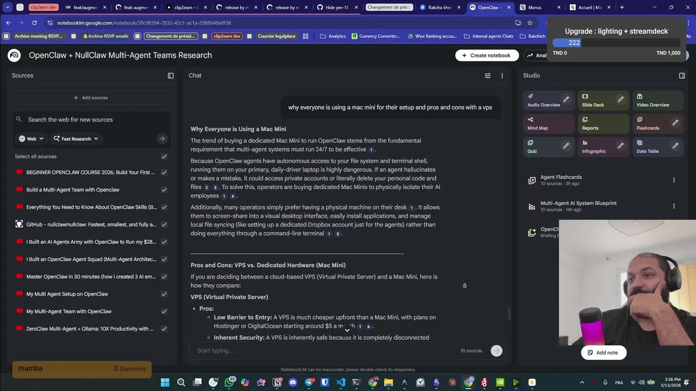The width and height of the screenshot is (696, 391).
Task: Collapse the Sources panel icon
Action: pyautogui.click(x=171, y=75)
